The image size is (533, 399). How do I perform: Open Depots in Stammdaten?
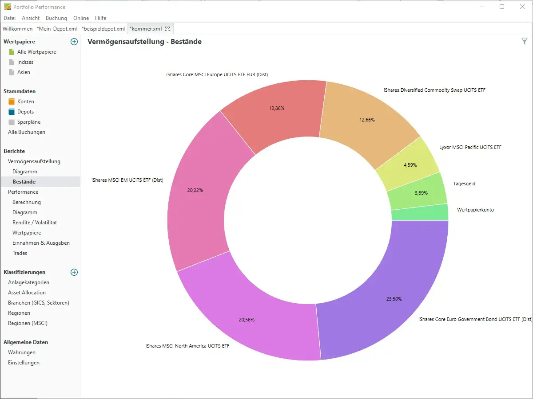click(x=25, y=112)
